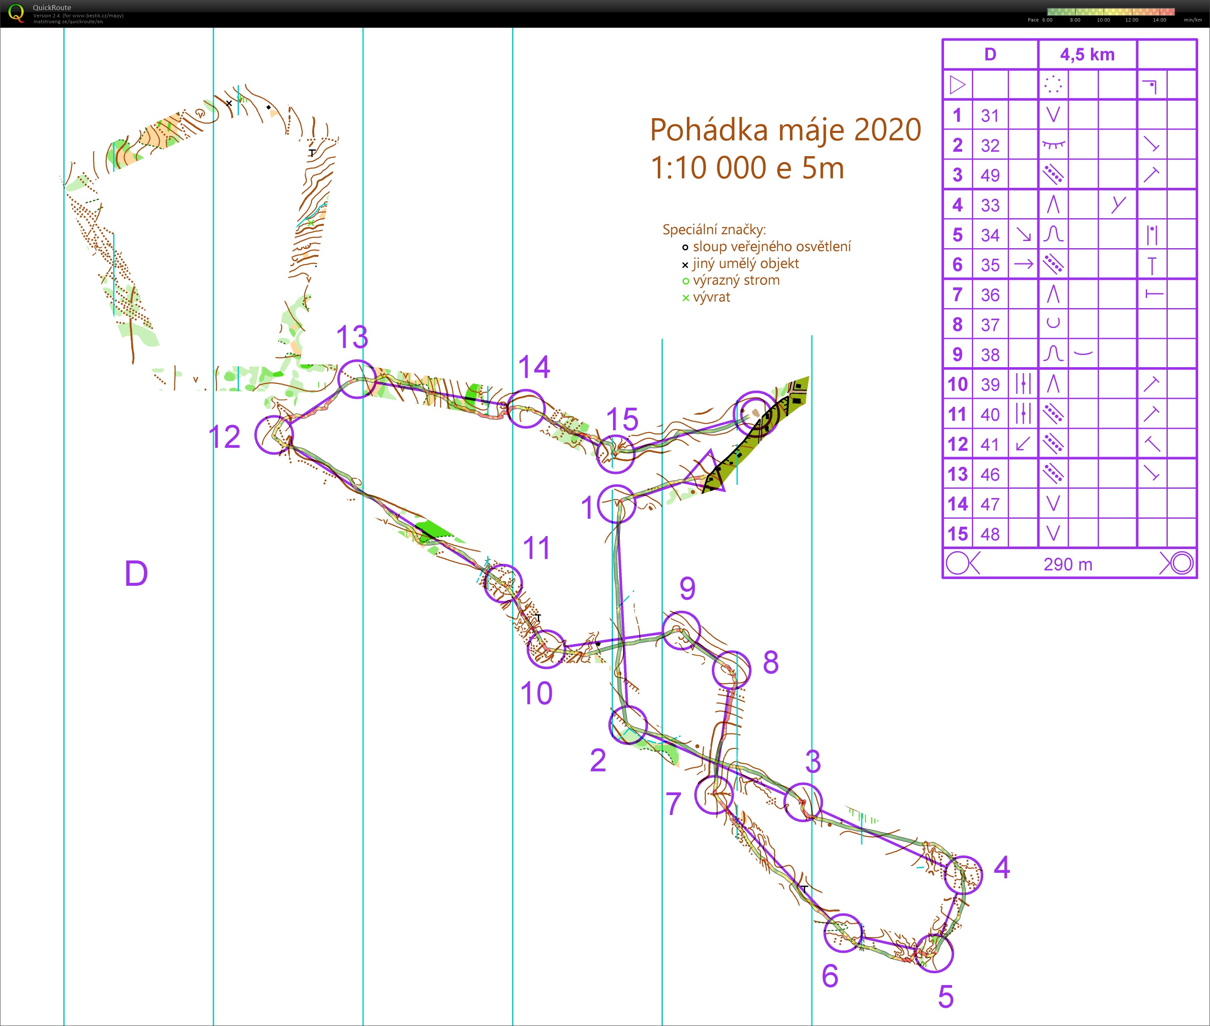Click the start triangle symbol in the description table
1210x1026 pixels.
(957, 85)
